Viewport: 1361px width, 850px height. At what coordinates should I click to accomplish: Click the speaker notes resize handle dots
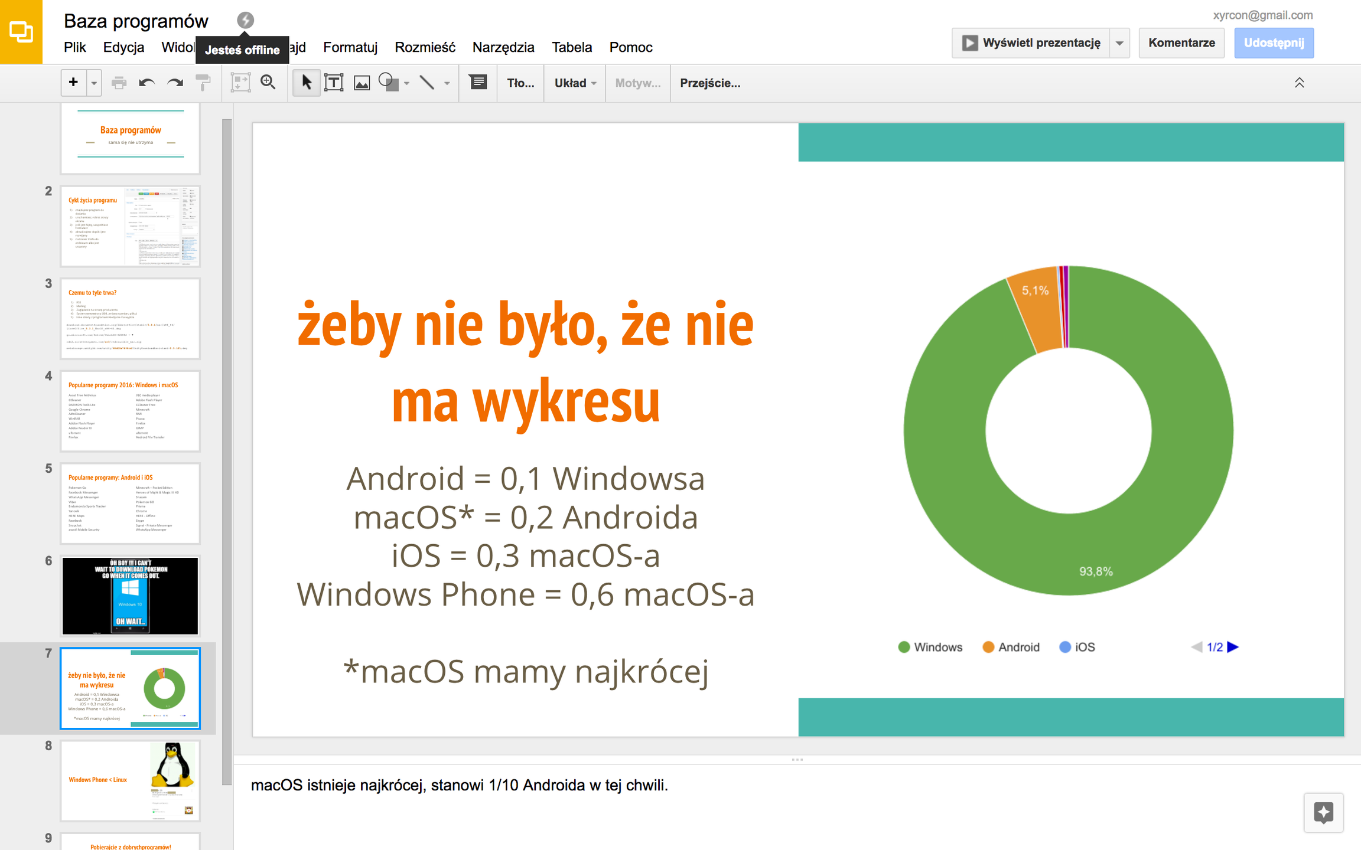[797, 760]
